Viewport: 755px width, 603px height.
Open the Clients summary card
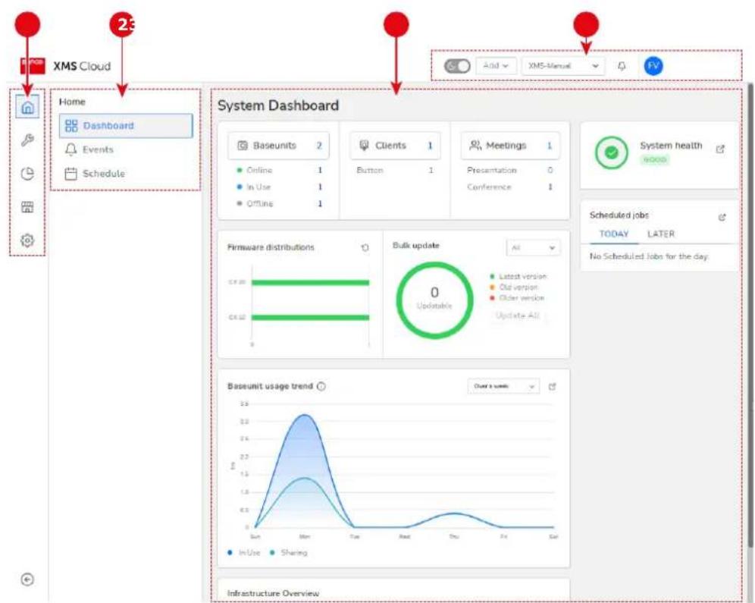(396, 146)
